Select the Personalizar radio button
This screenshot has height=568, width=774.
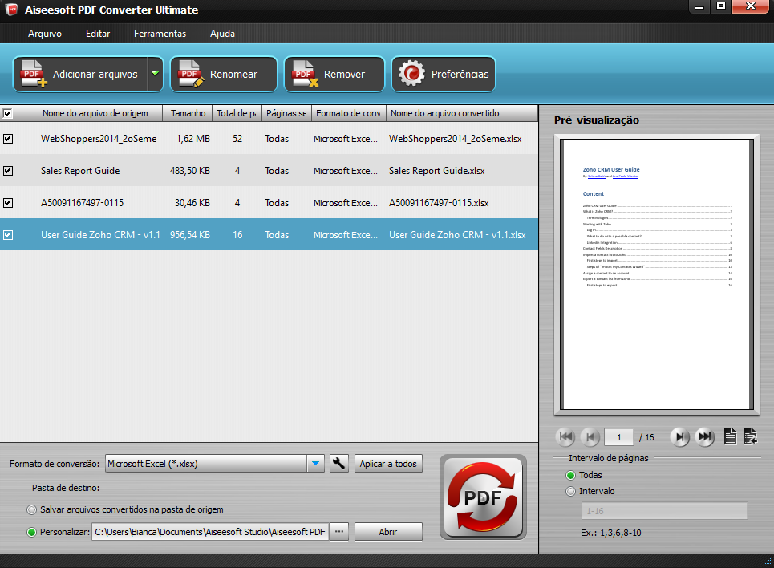(x=32, y=532)
